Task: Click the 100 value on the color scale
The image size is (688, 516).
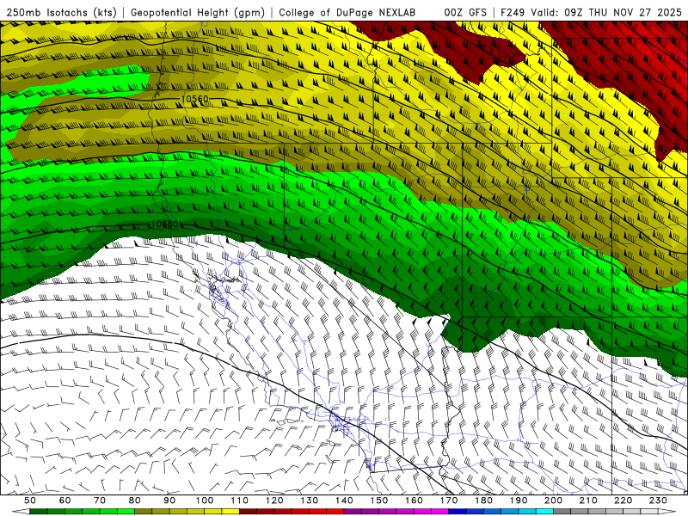Action: 205,501
